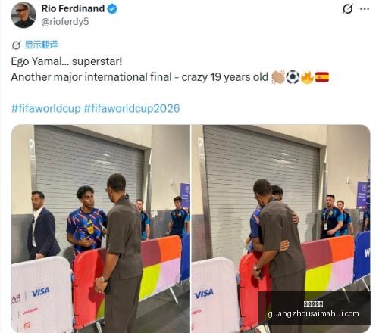Open the Grok icon at top right
Image resolution: width=379 pixels, height=333 pixels.
coord(348,9)
